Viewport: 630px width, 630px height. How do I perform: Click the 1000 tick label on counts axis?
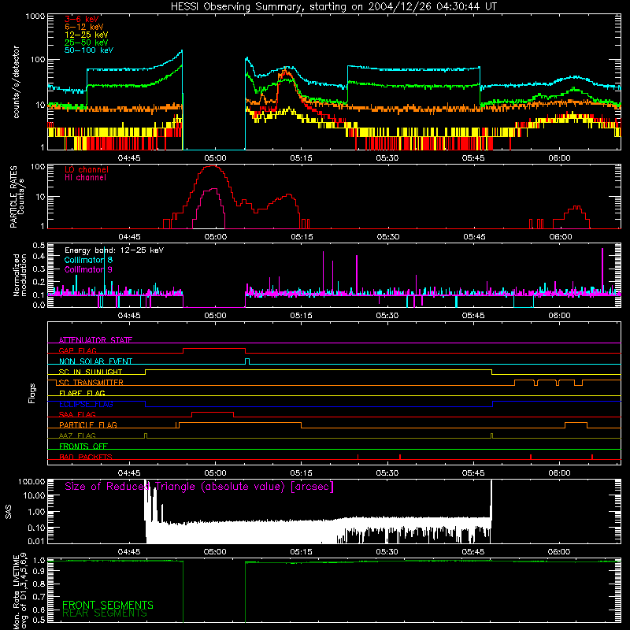(35, 17)
